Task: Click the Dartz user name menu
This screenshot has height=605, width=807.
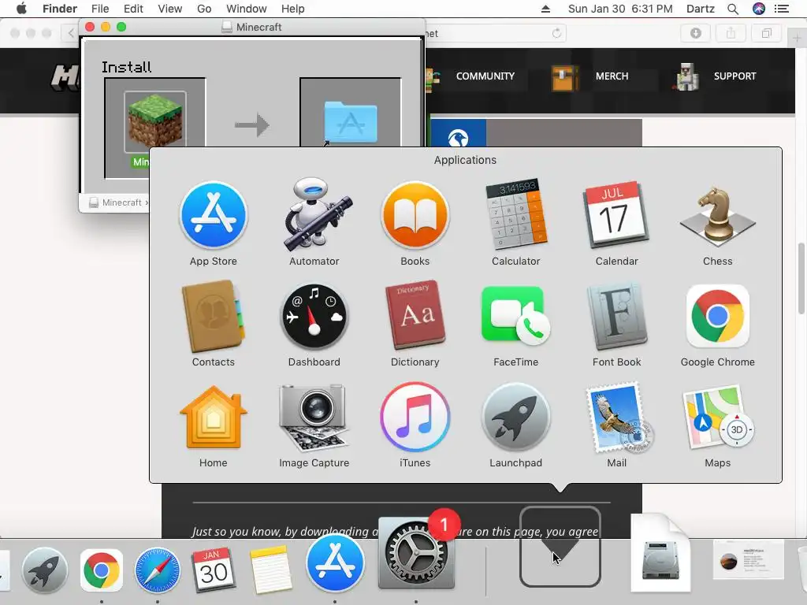Action: 701,9
